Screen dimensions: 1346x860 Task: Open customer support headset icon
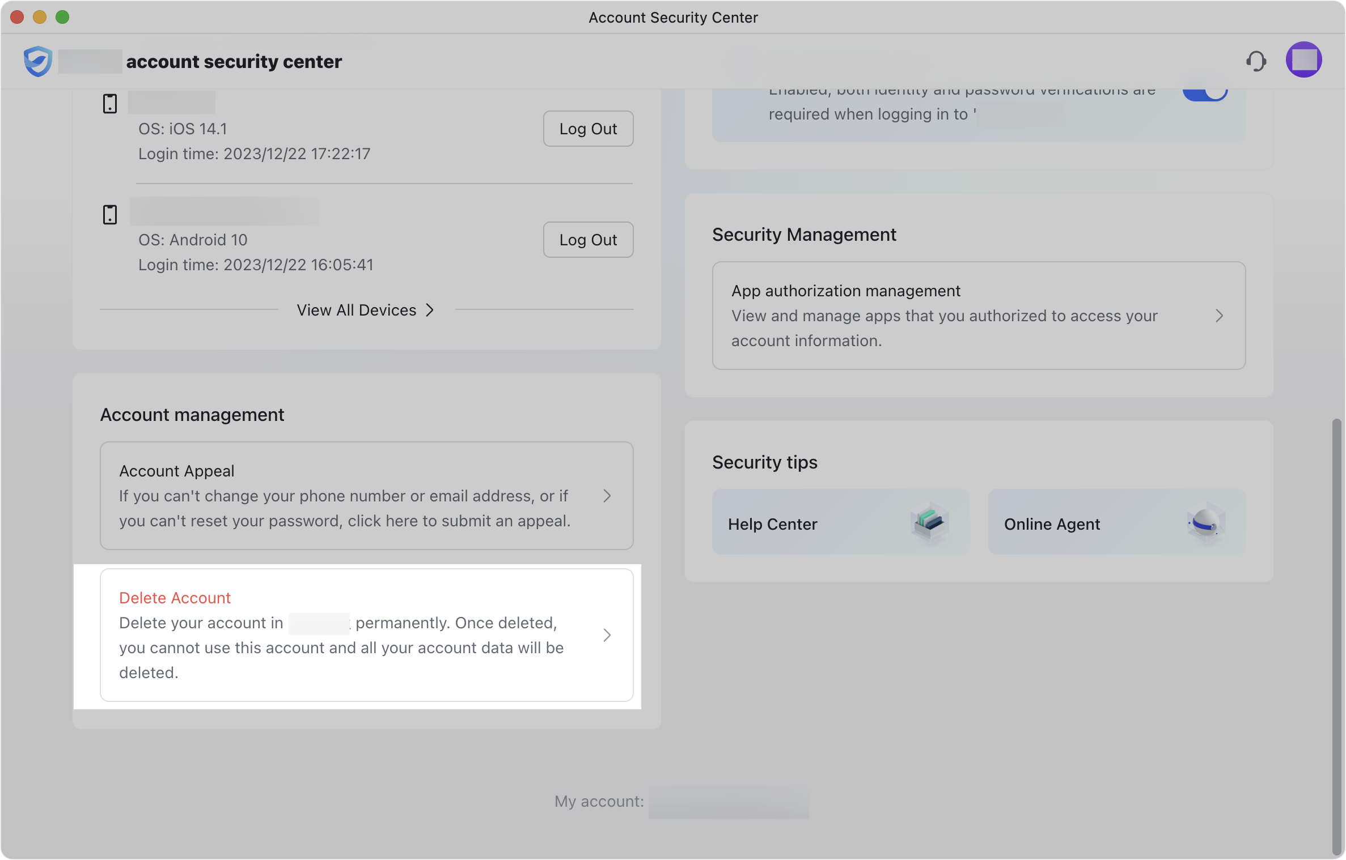(x=1256, y=61)
